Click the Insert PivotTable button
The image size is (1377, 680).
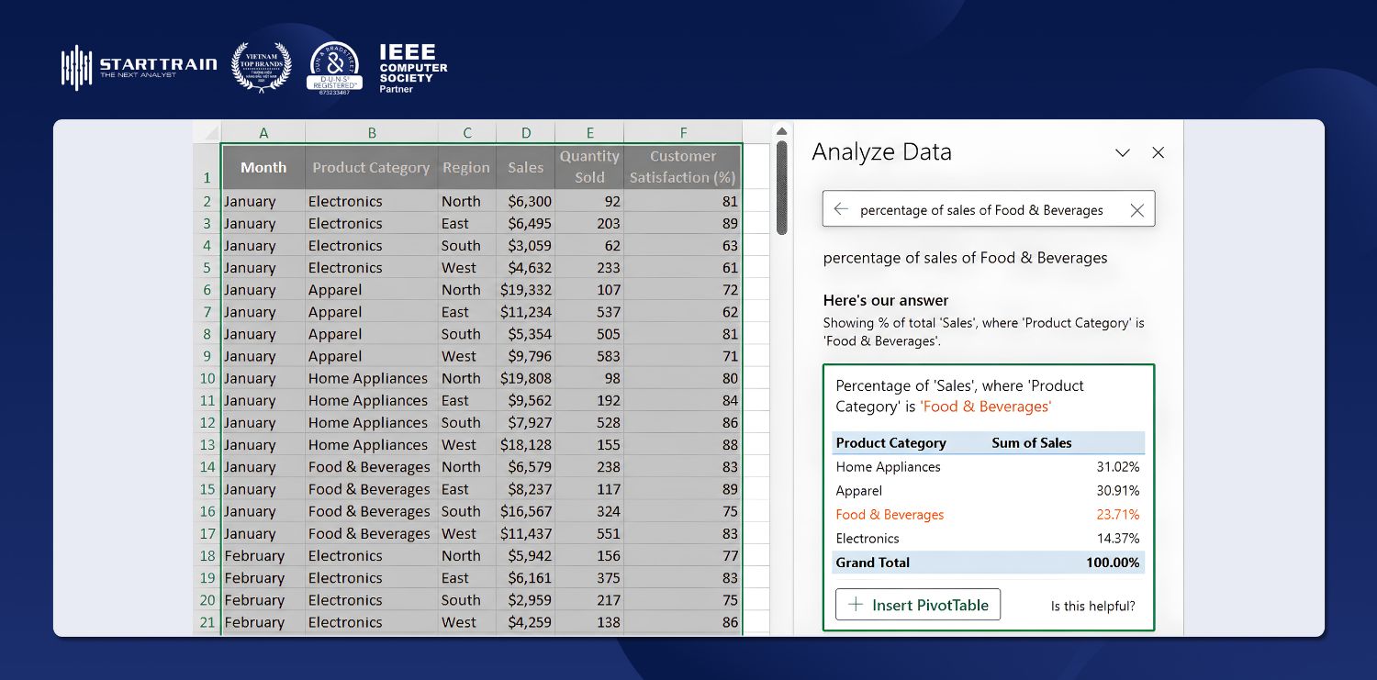coord(917,605)
